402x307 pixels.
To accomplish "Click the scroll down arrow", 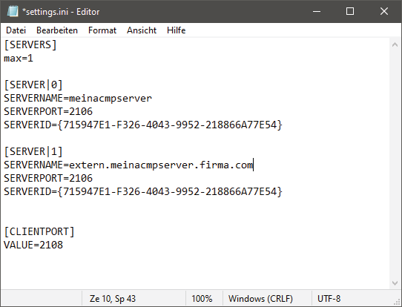I will pyautogui.click(x=395, y=283).
